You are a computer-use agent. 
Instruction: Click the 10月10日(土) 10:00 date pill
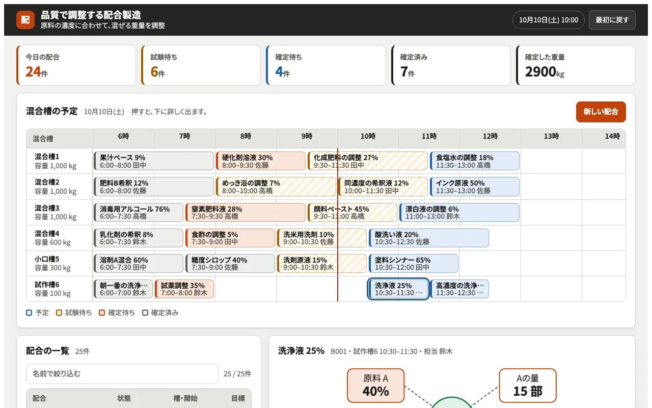pyautogui.click(x=549, y=20)
